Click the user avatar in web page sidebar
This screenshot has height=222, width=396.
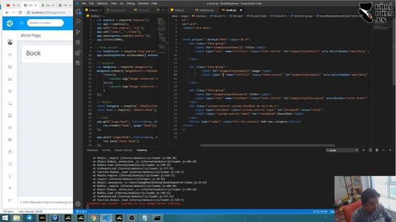[10, 42]
